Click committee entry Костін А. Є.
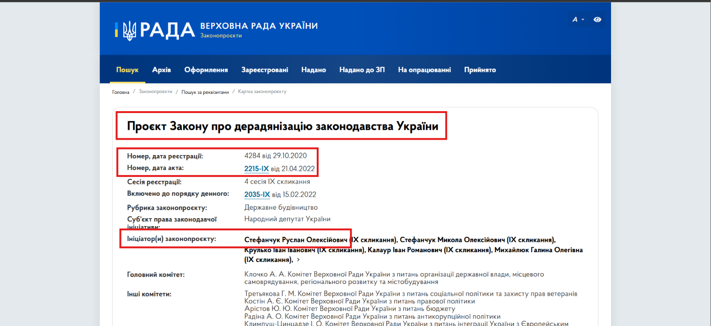 click(360, 301)
